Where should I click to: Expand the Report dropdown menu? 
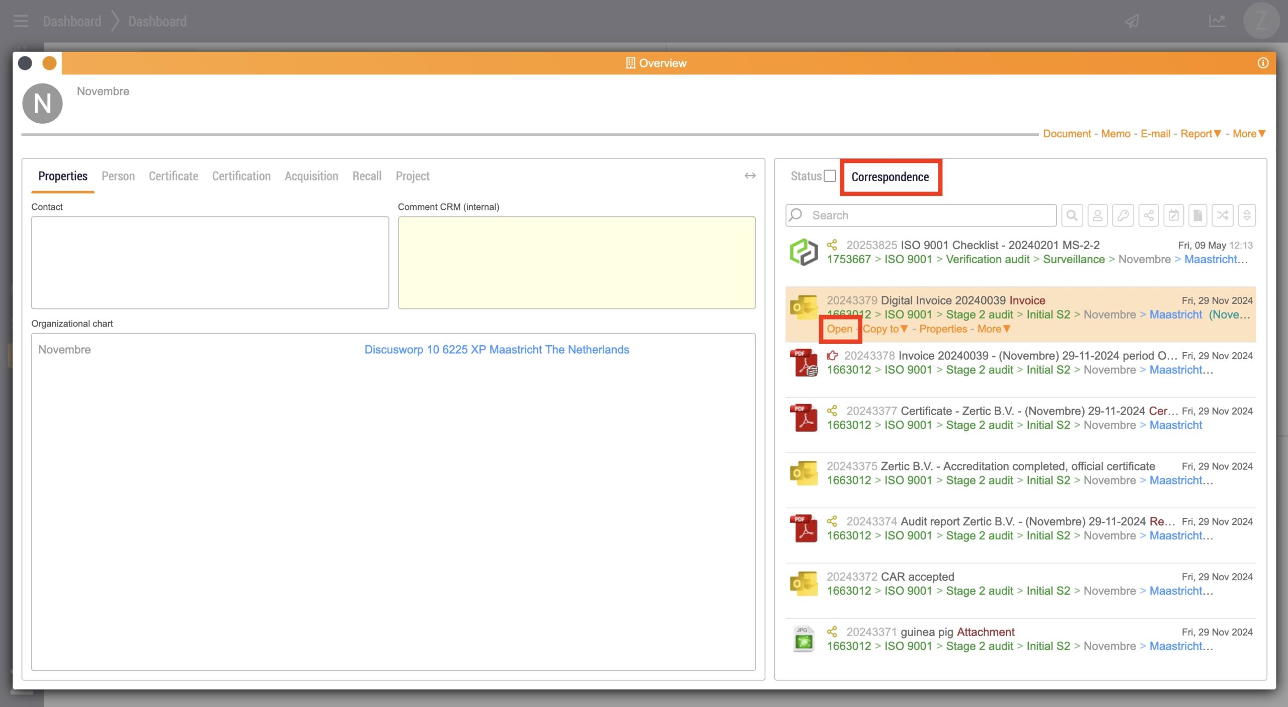[x=1200, y=133]
